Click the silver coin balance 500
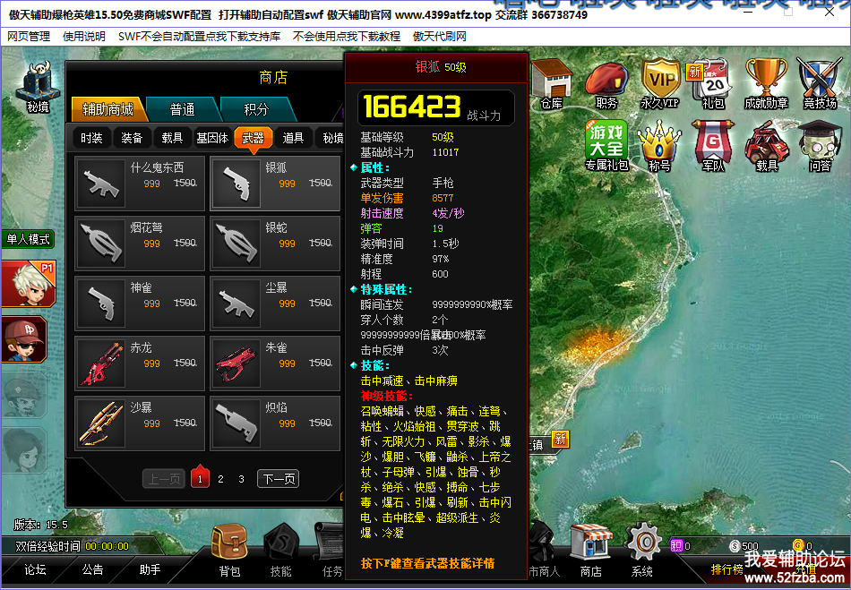Viewport: 851px width, 590px height. (x=744, y=545)
